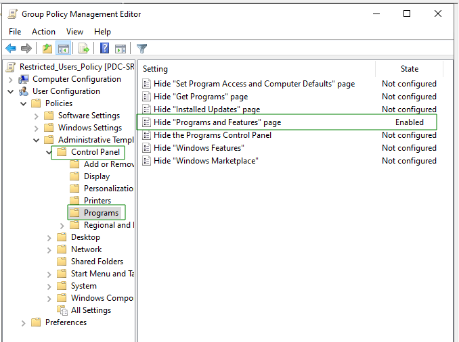Image resolution: width=459 pixels, height=342 pixels.
Task: Click the Enabled state value
Action: pyautogui.click(x=409, y=122)
